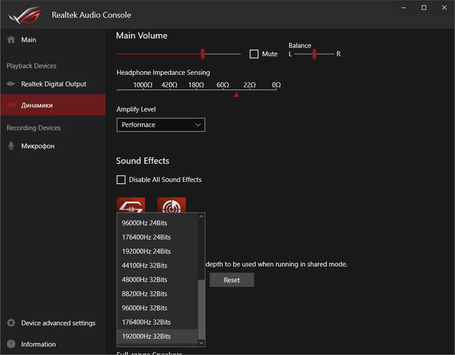455x355 pixels.
Task: Switch to Realtek Digital Output device
Action: click(54, 84)
